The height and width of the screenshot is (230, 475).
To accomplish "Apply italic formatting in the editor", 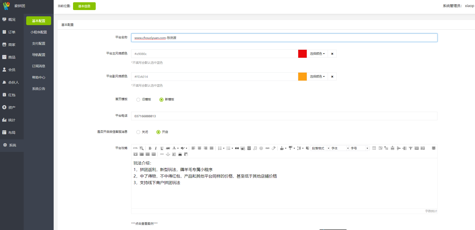I will tap(156, 148).
